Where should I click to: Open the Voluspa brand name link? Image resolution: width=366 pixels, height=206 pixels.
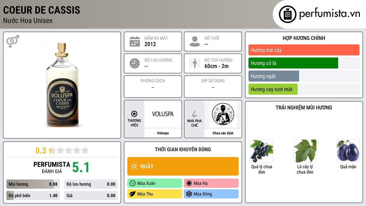point(163,133)
